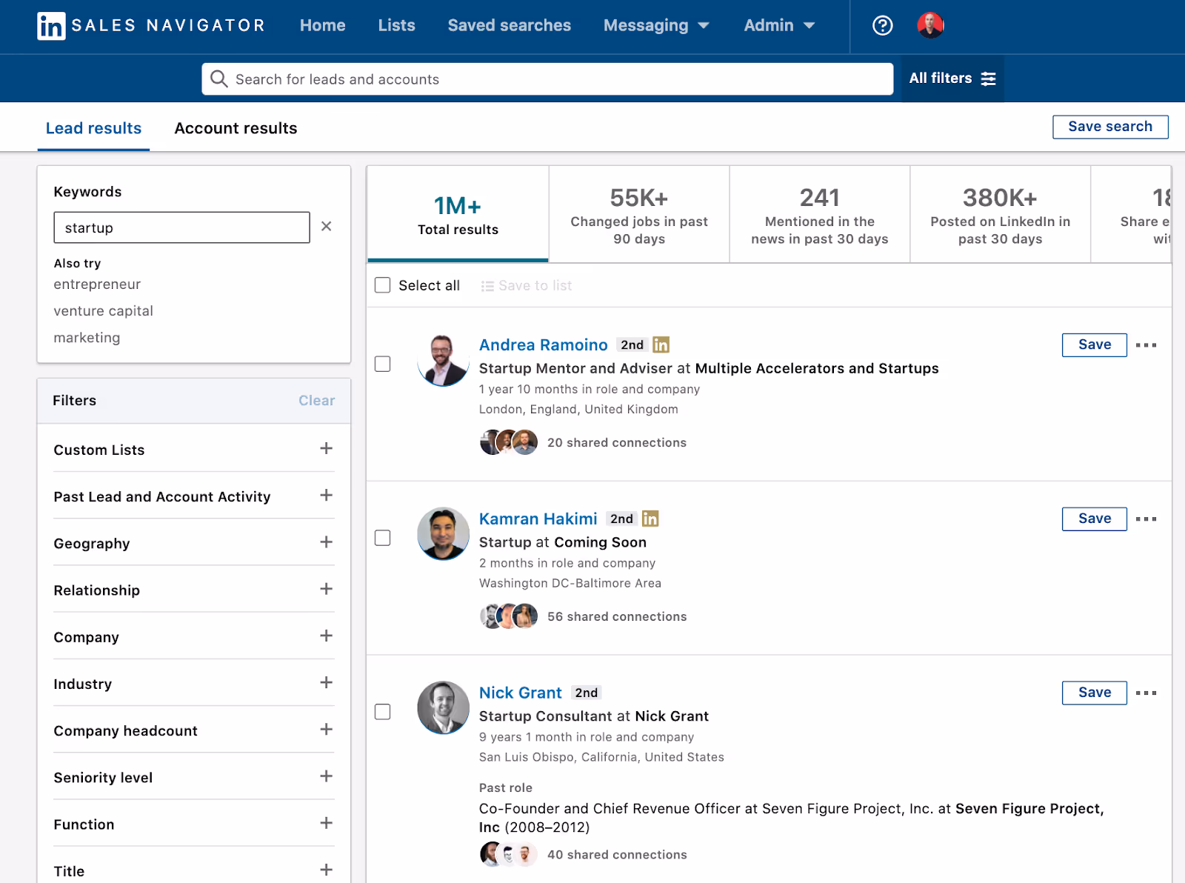Click the Save to list icon

pos(487,285)
